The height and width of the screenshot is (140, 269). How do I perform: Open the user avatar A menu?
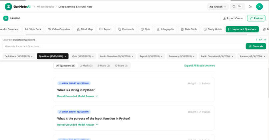tap(259, 7)
